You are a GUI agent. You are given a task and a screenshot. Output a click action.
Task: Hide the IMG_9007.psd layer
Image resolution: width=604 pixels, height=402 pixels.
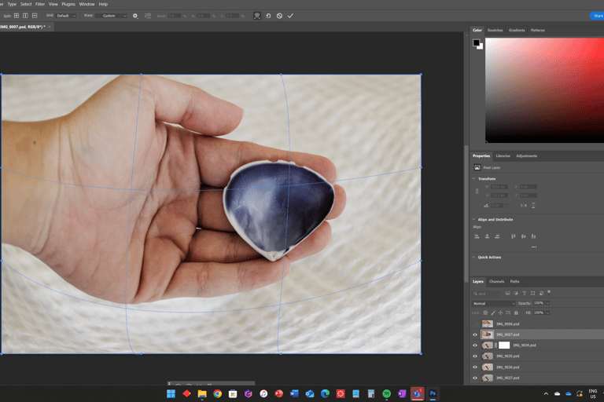tap(475, 334)
